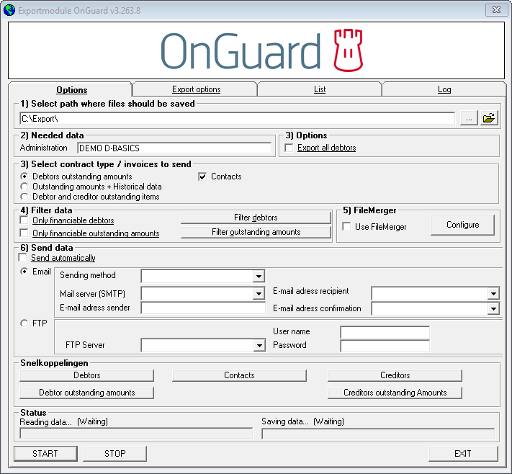Open the Log tab
Screen dimensions: 512x474
click(x=444, y=89)
